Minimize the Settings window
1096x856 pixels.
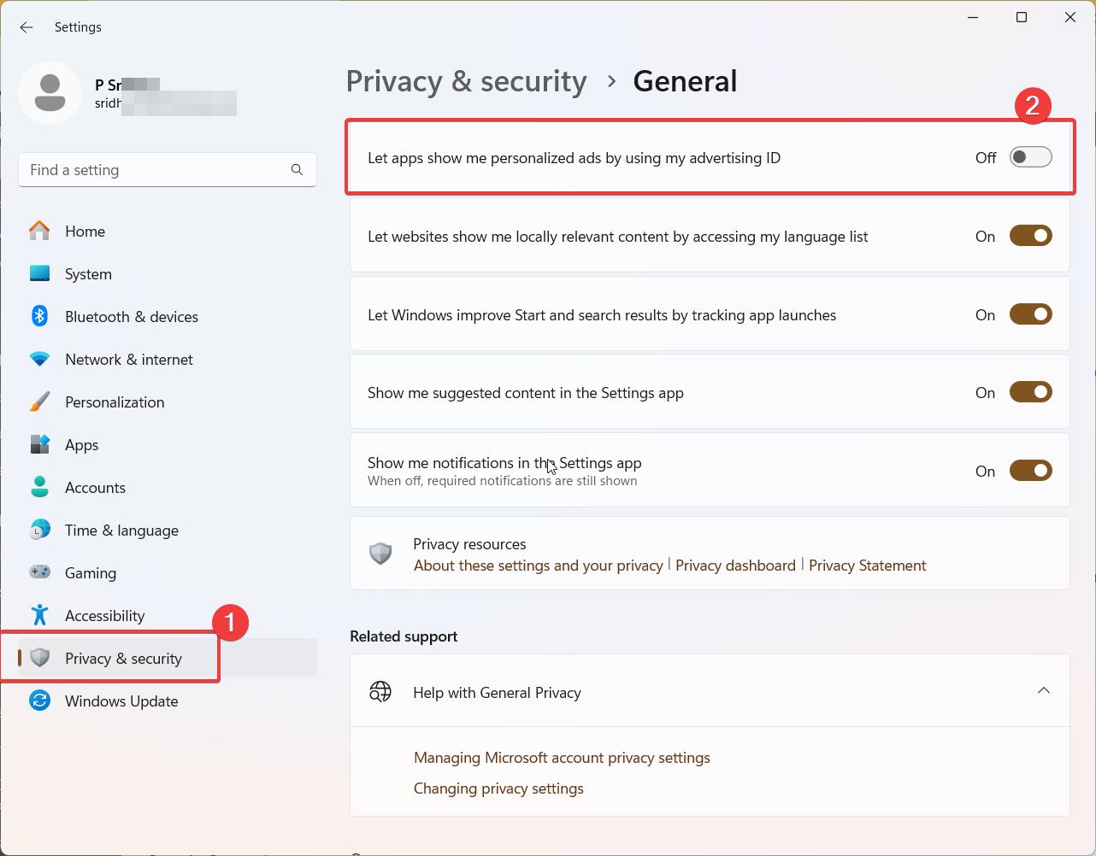coord(973,17)
